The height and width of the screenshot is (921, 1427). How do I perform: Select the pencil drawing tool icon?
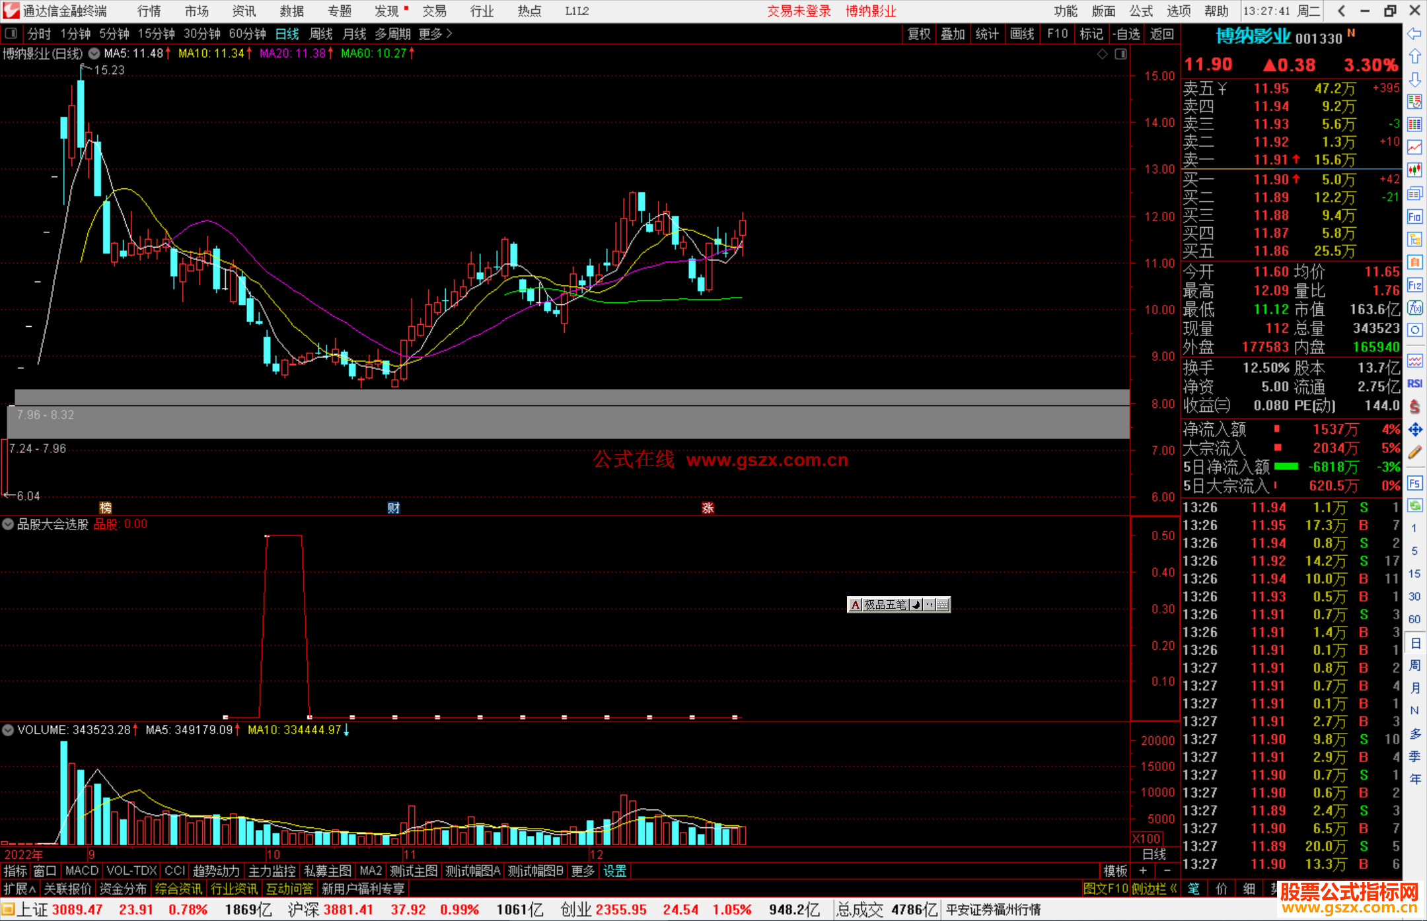[x=1414, y=453]
